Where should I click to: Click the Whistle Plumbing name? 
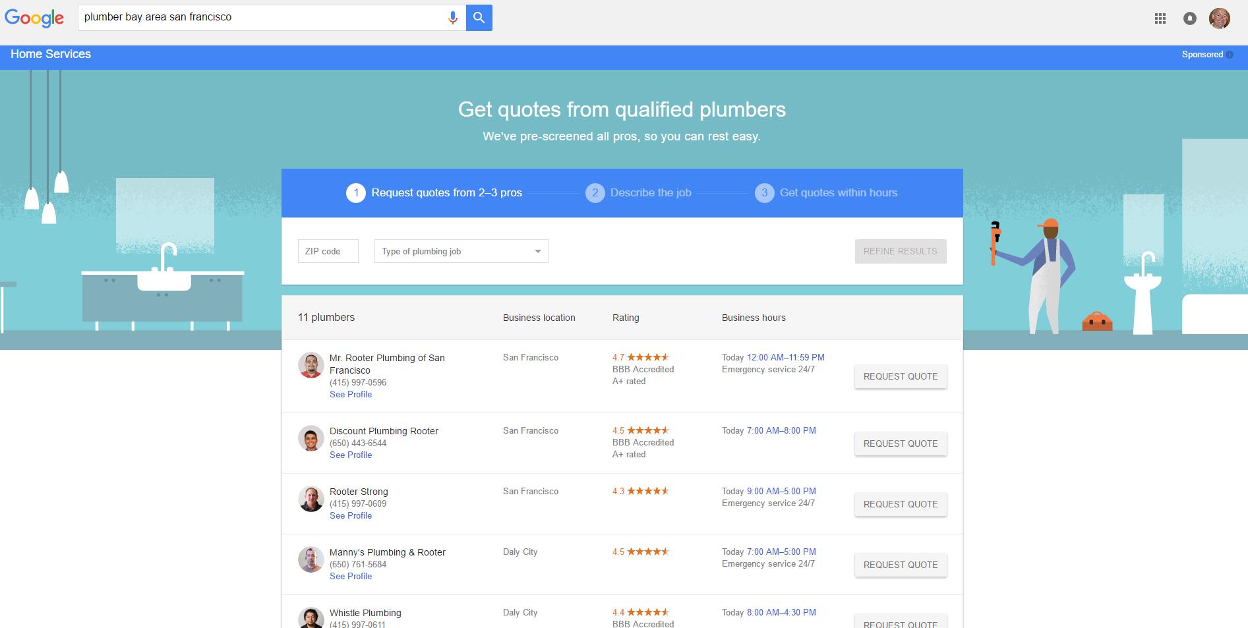[x=365, y=613]
